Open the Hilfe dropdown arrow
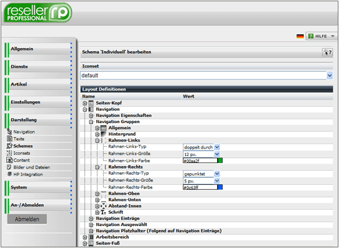 [x=333, y=36]
